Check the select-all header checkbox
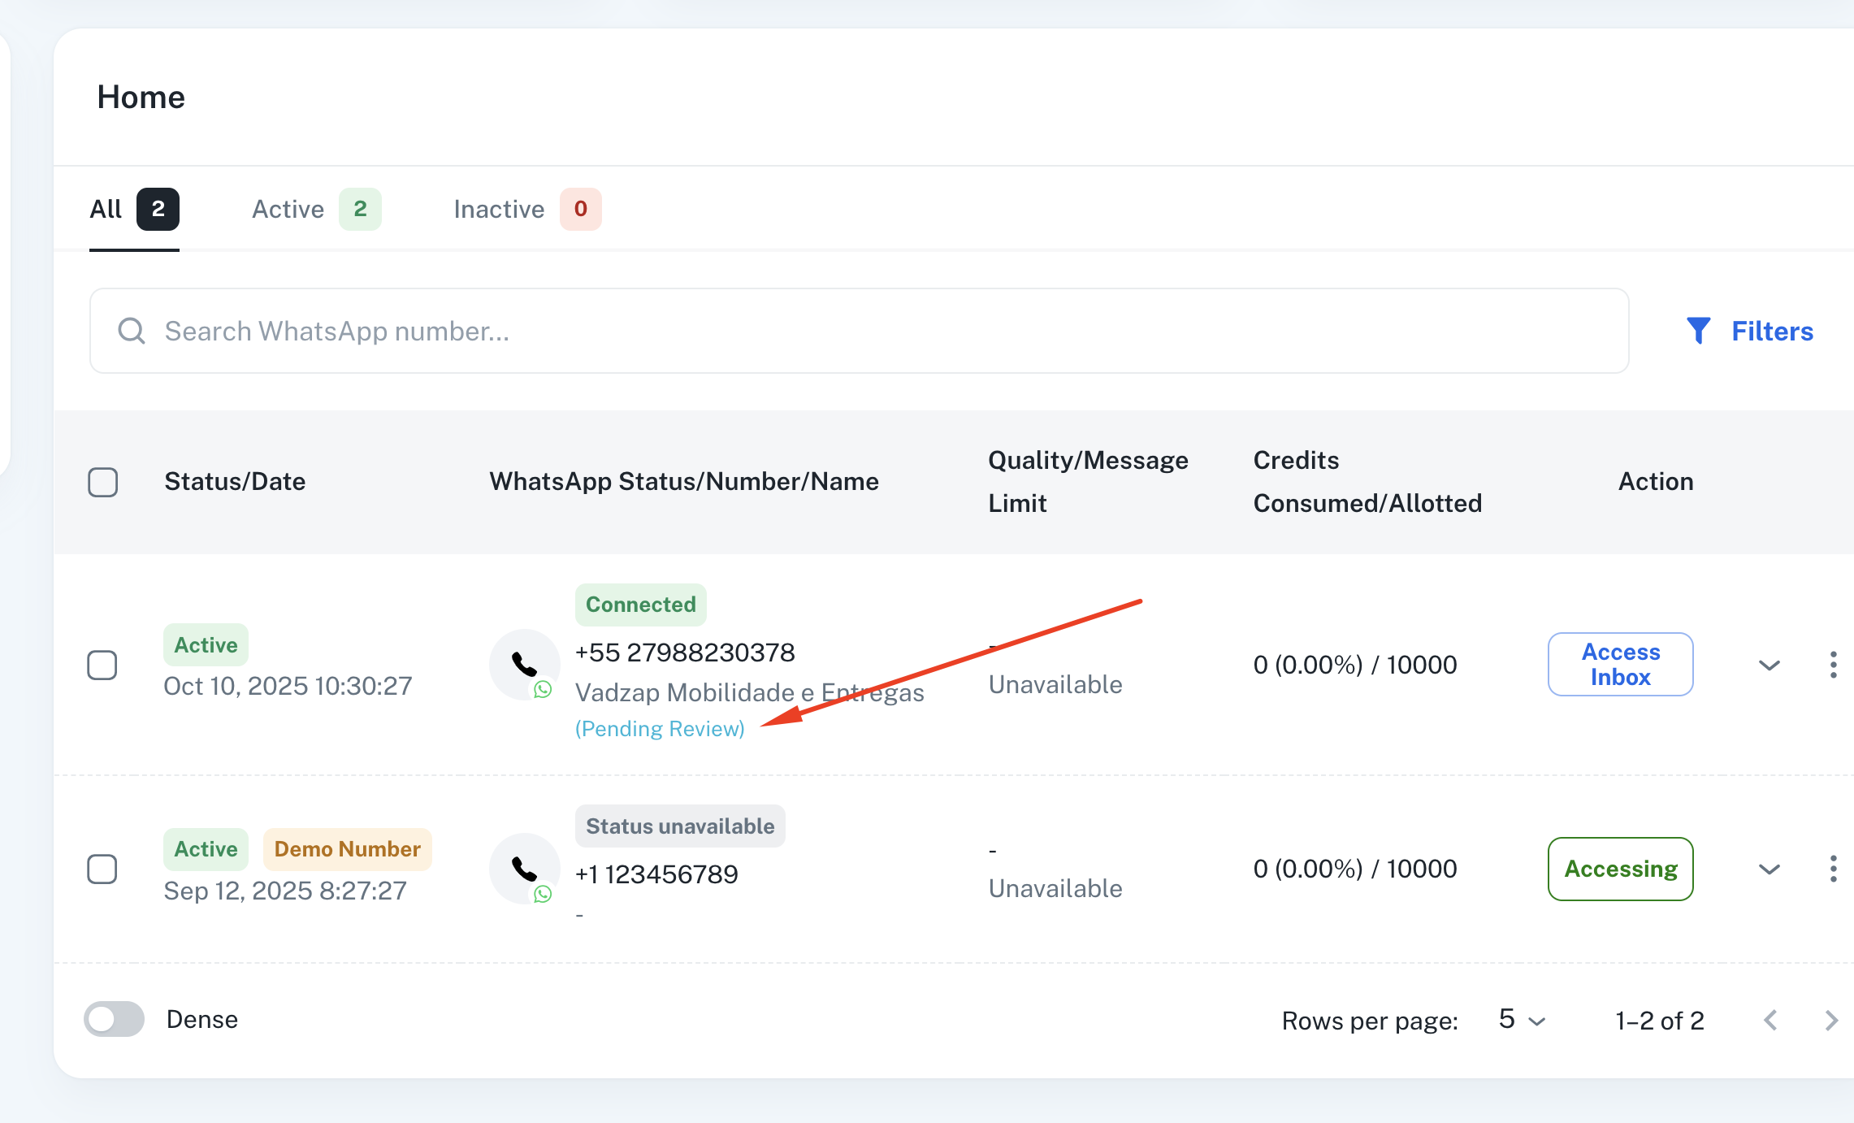The image size is (1854, 1123). pos(103,482)
